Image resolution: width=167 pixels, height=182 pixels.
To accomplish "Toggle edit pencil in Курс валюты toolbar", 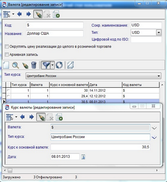I will pos(41,117).
